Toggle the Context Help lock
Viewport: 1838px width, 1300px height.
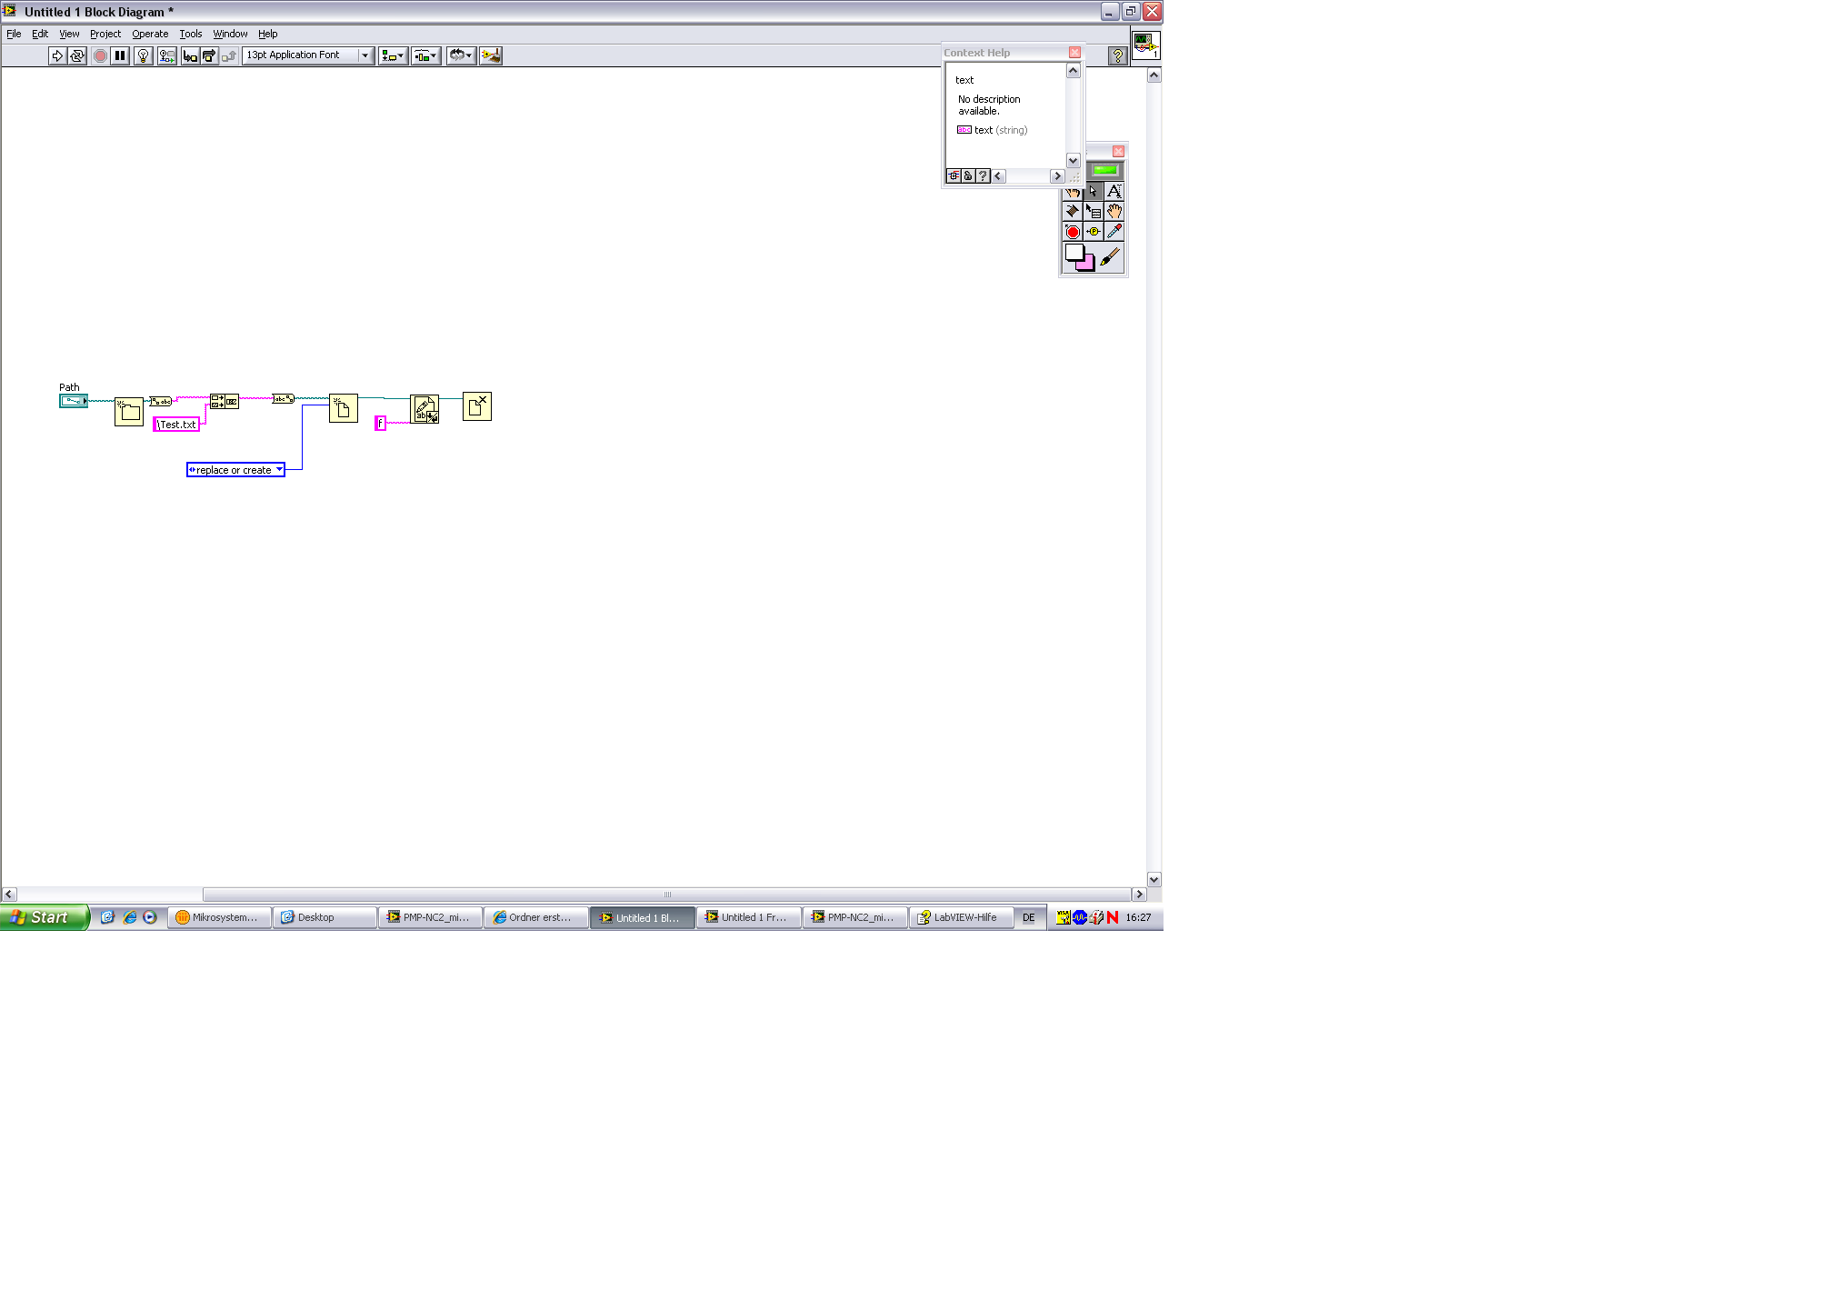tap(968, 176)
